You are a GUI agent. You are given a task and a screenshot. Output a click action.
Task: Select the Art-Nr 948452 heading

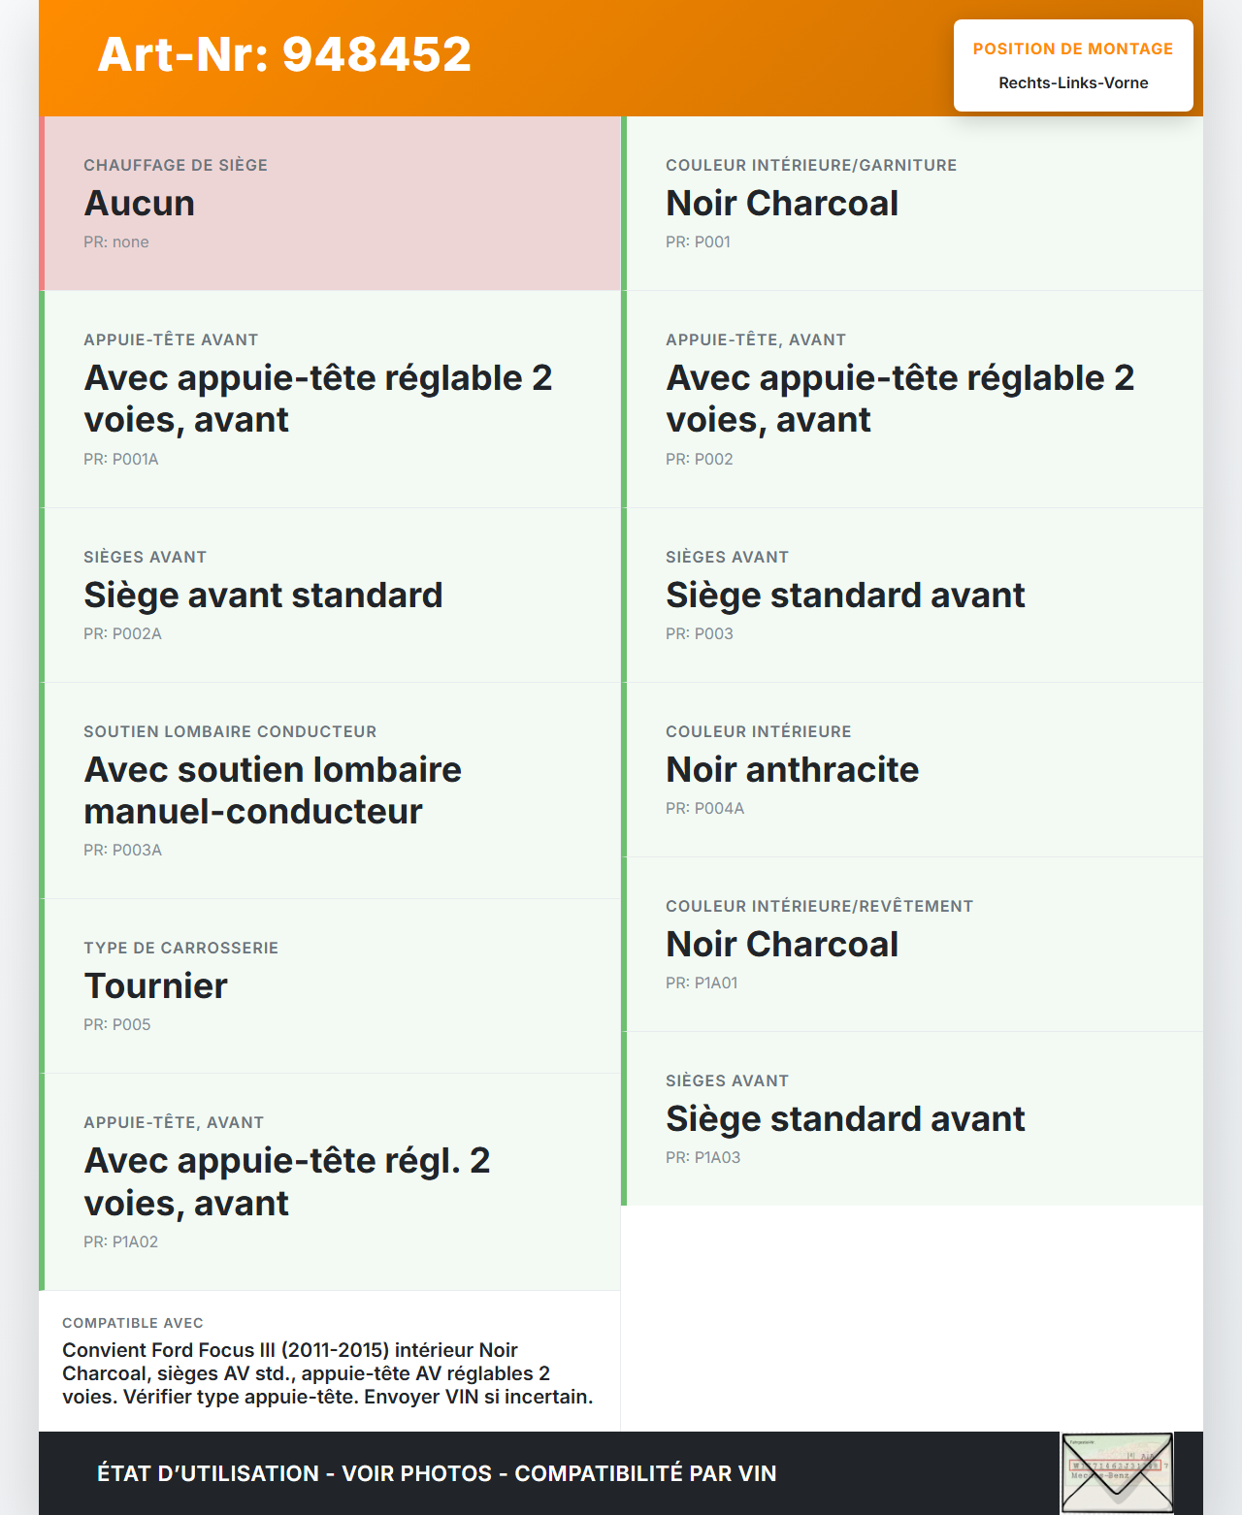pos(284,54)
